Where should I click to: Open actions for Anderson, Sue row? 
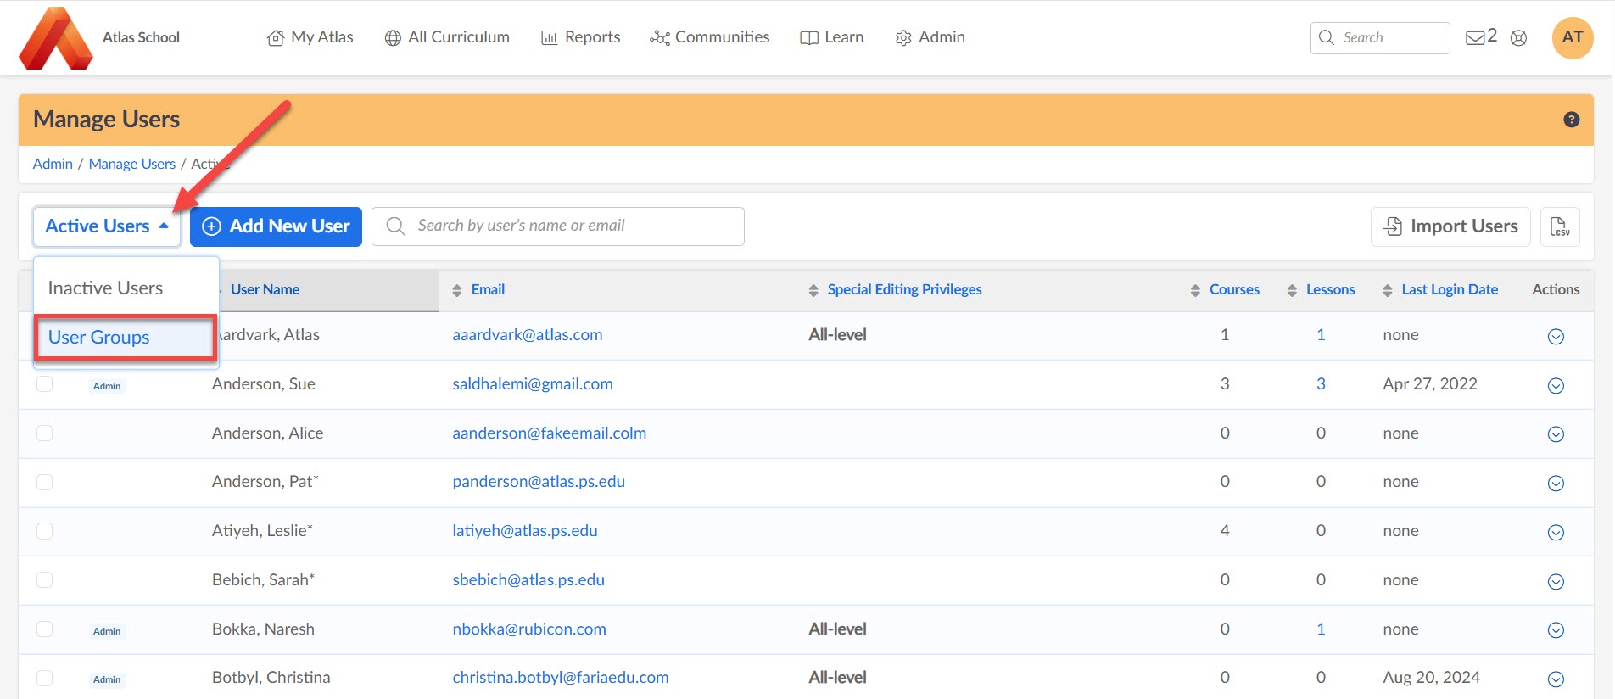[1556, 386]
